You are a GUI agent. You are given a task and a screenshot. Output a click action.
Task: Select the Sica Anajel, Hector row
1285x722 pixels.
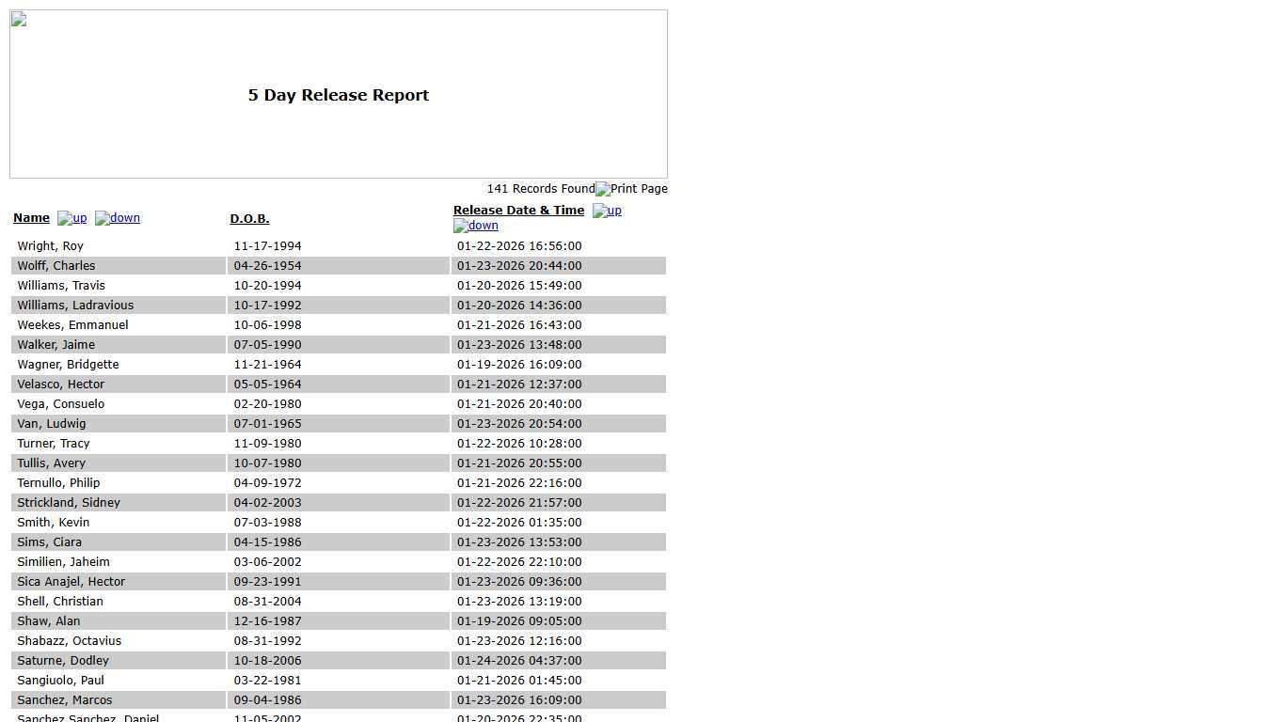[x=71, y=582]
